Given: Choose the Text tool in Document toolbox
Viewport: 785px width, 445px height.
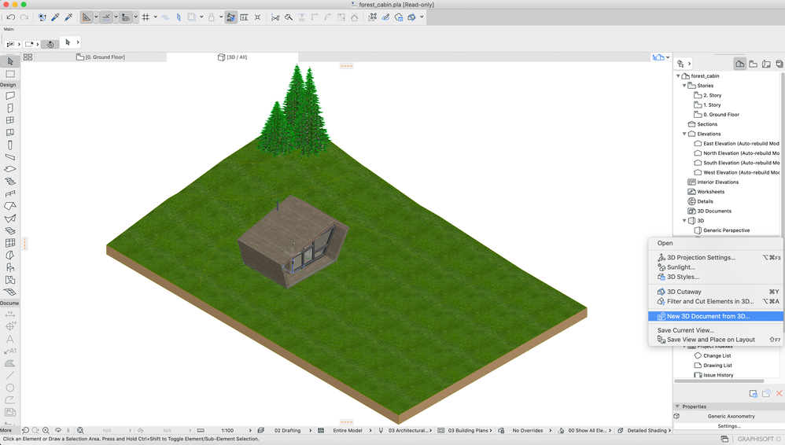Looking at the screenshot, I should coord(10,339).
